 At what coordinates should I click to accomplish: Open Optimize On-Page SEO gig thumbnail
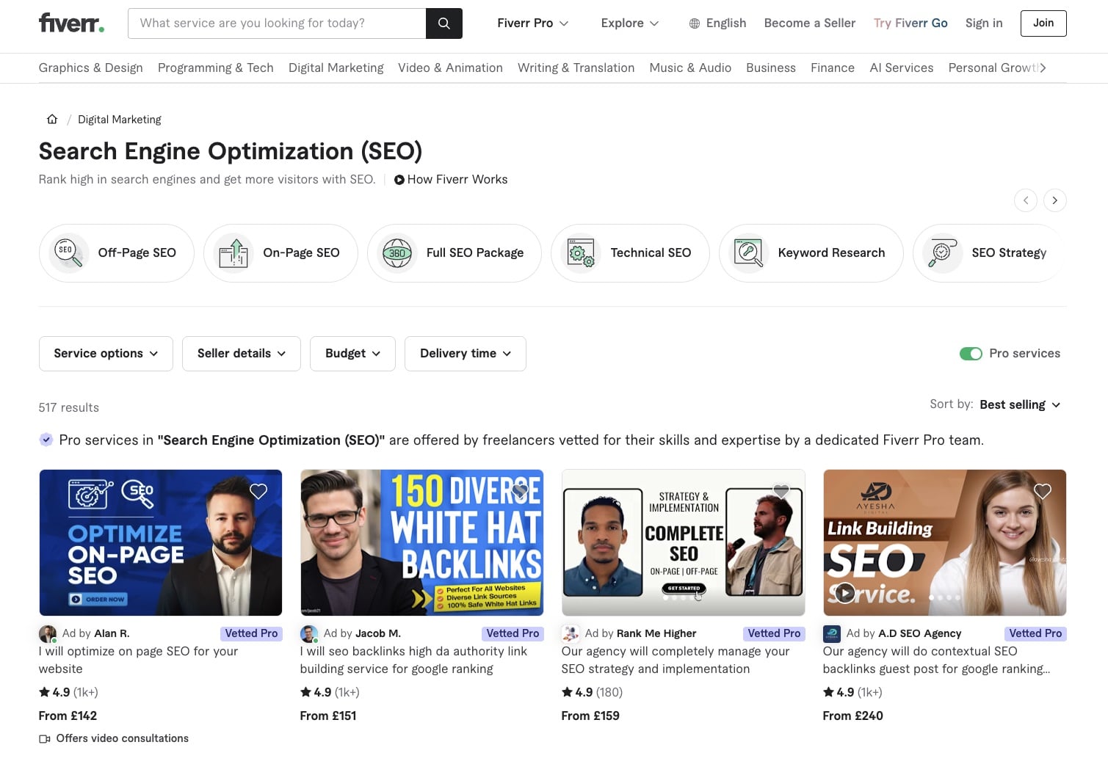(161, 542)
